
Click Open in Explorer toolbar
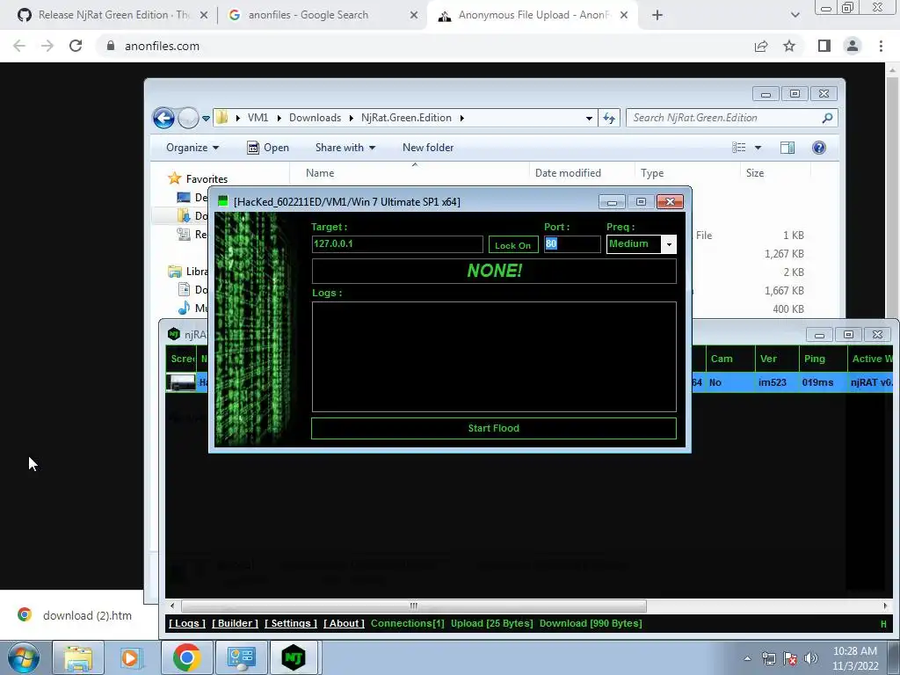coord(267,148)
